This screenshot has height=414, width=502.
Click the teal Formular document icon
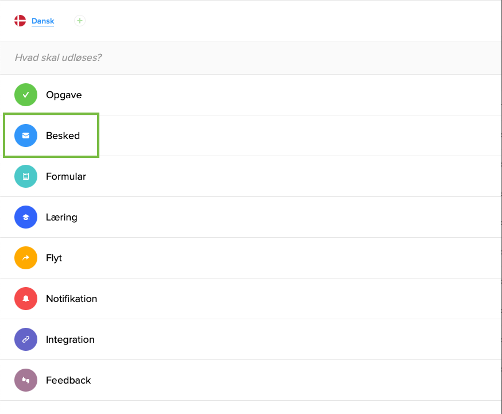pos(26,176)
